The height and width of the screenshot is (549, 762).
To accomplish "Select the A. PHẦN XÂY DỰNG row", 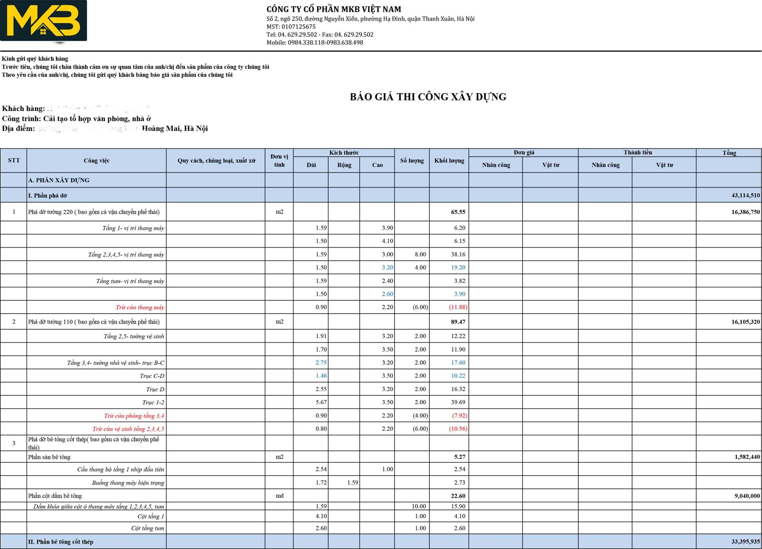I will [x=59, y=180].
